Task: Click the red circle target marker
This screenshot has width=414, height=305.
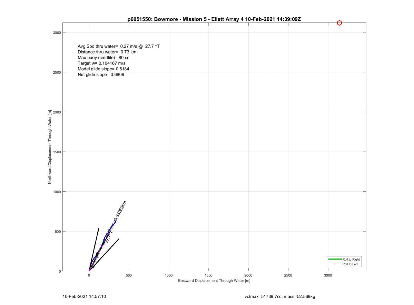Action: pos(339,23)
